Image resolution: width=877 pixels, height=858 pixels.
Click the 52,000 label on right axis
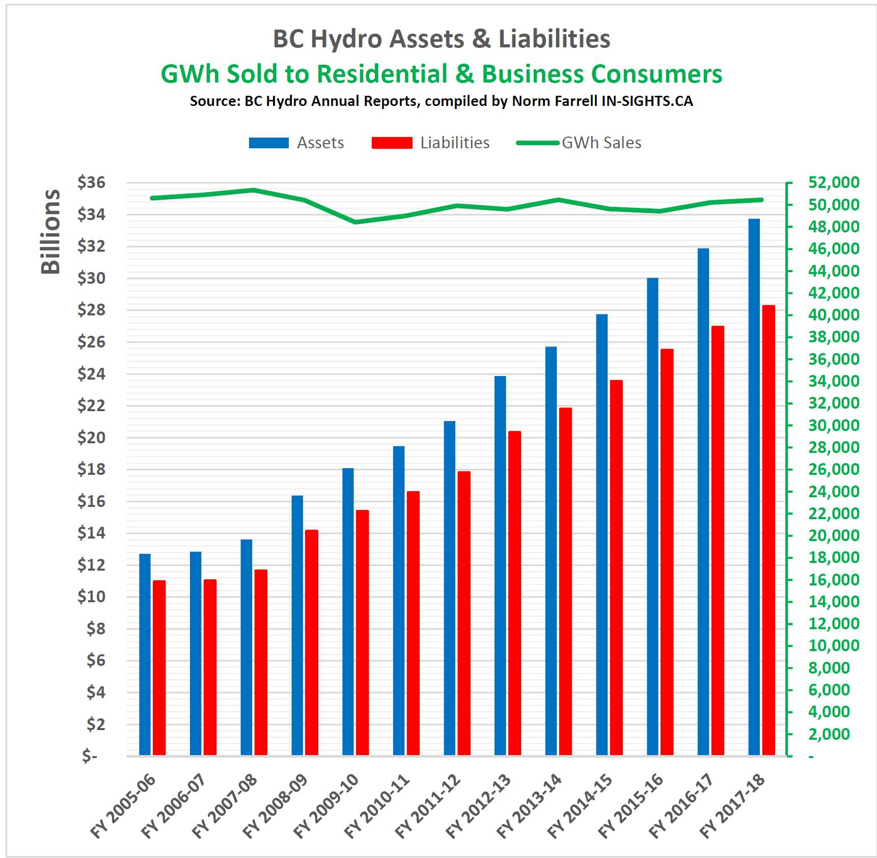pos(834,182)
